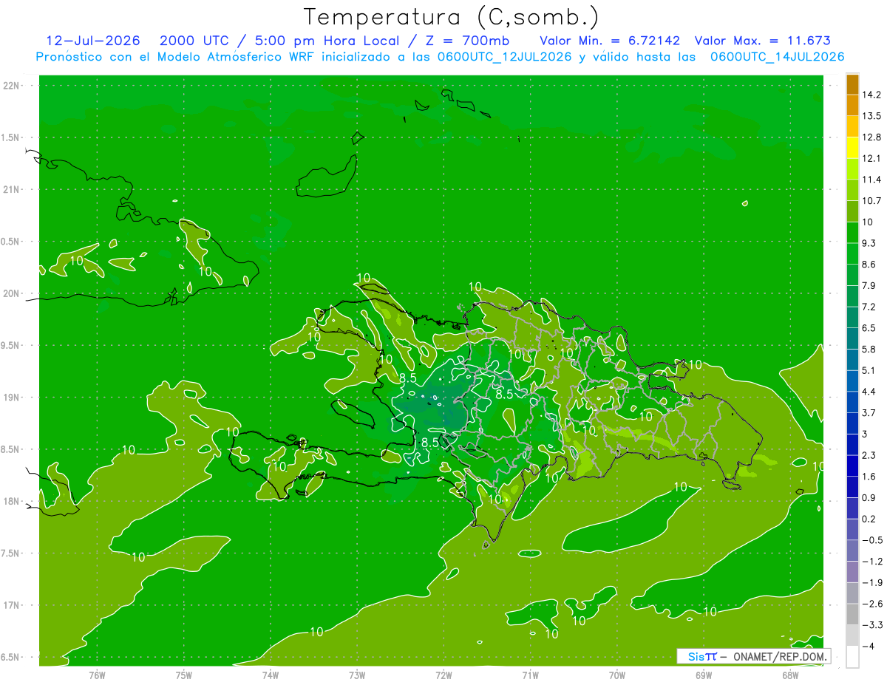Image resolution: width=887 pixels, height=685 pixels.
Task: Click the '76W' longitude label
Action: tap(97, 675)
